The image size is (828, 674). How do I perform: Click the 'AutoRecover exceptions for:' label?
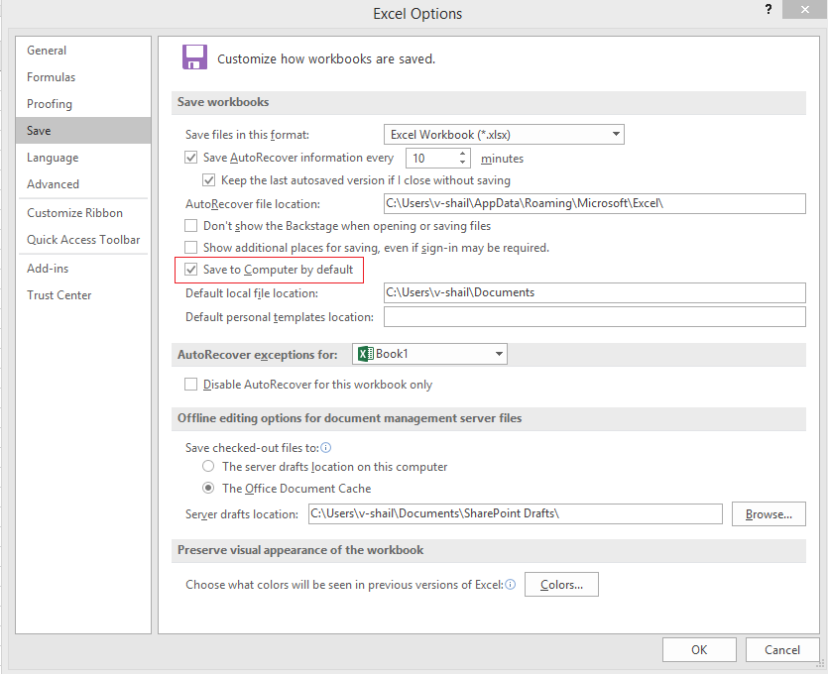tap(257, 355)
